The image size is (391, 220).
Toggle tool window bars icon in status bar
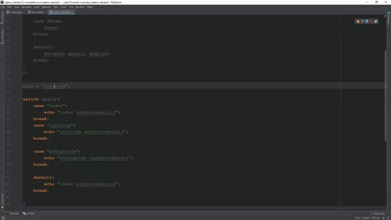(2, 218)
